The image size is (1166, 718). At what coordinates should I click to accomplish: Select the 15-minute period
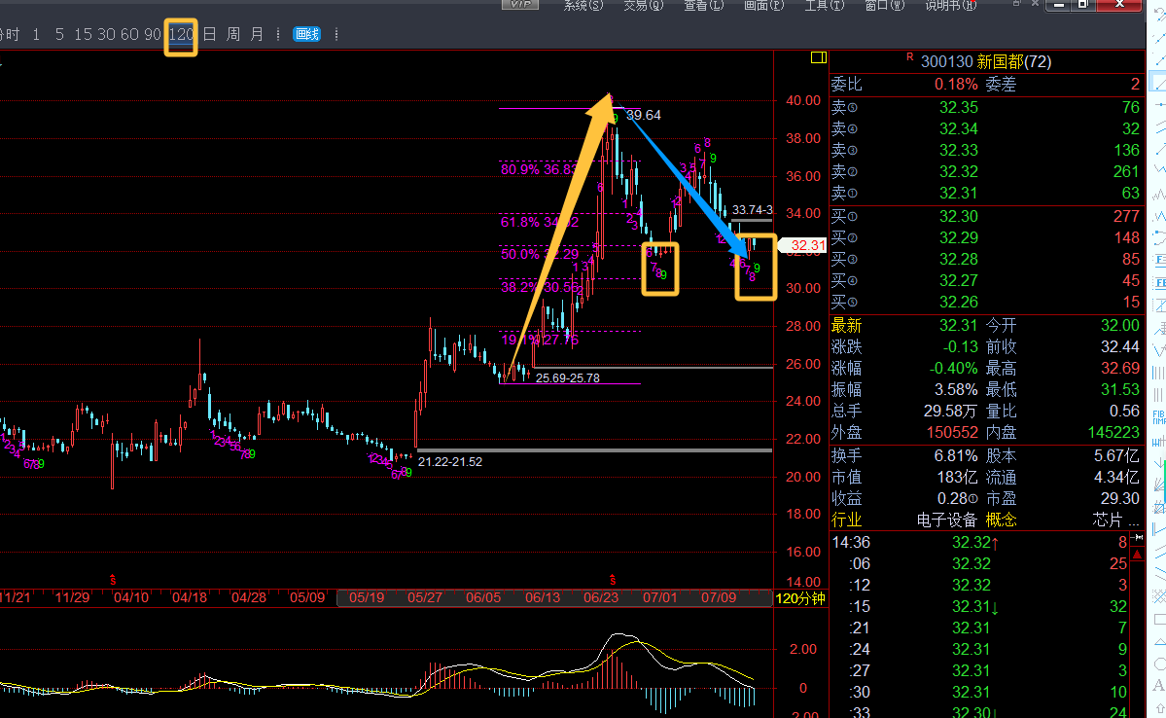83,34
